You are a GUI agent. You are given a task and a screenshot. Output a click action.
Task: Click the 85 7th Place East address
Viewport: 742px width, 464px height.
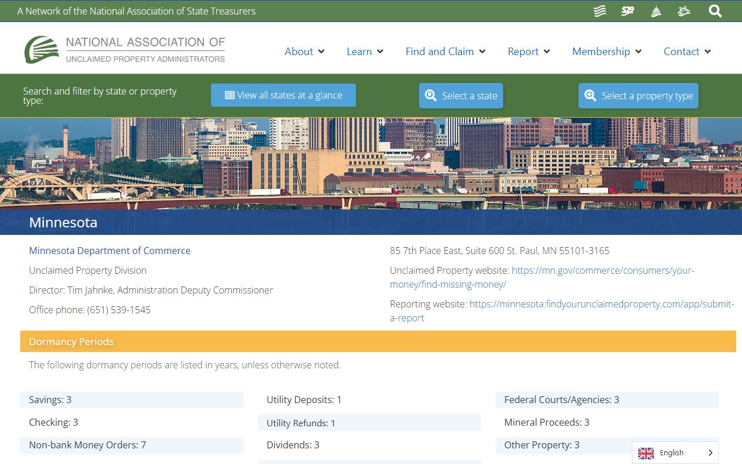click(x=500, y=251)
